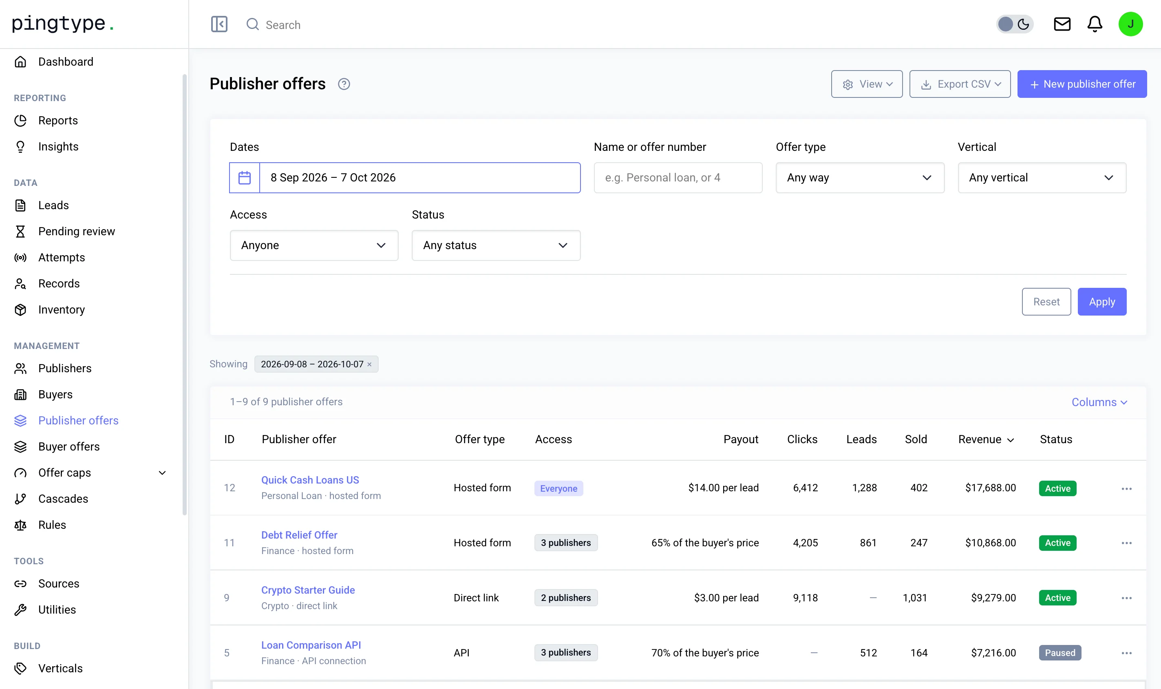Open the Export CSV menu
The height and width of the screenshot is (689, 1161).
pyautogui.click(x=960, y=84)
